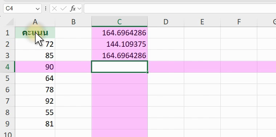Select cell C2 showing 144.109375
Image resolution: width=276 pixels, height=137 pixels.
[119, 44]
